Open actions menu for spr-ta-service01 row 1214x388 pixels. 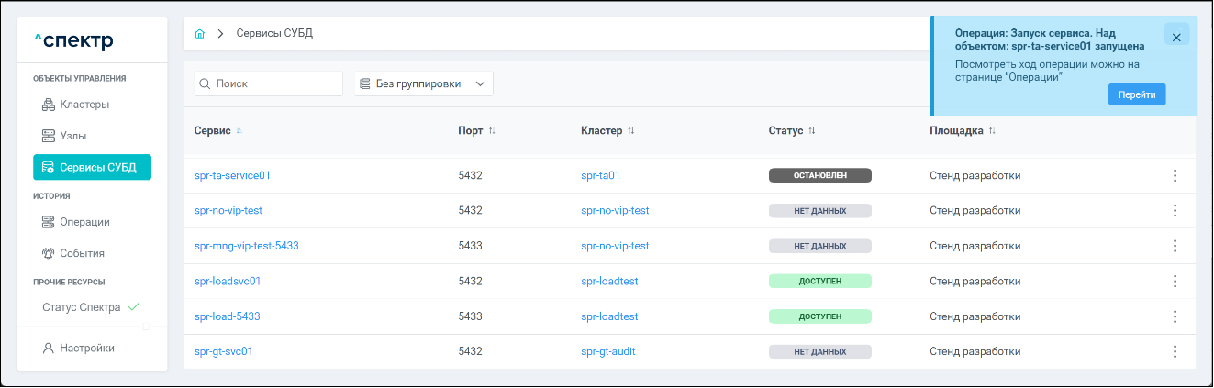click(x=1175, y=175)
